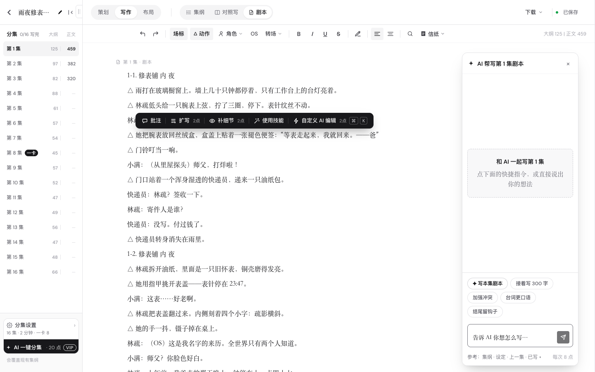The image size is (595, 372).
Task: Apply italic formatting
Action: [x=312, y=34]
